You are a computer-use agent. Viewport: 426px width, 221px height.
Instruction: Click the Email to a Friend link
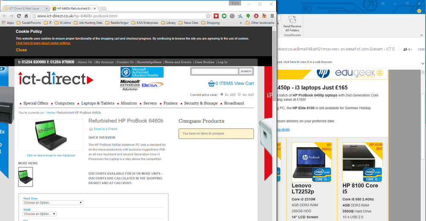pyautogui.click(x=105, y=129)
